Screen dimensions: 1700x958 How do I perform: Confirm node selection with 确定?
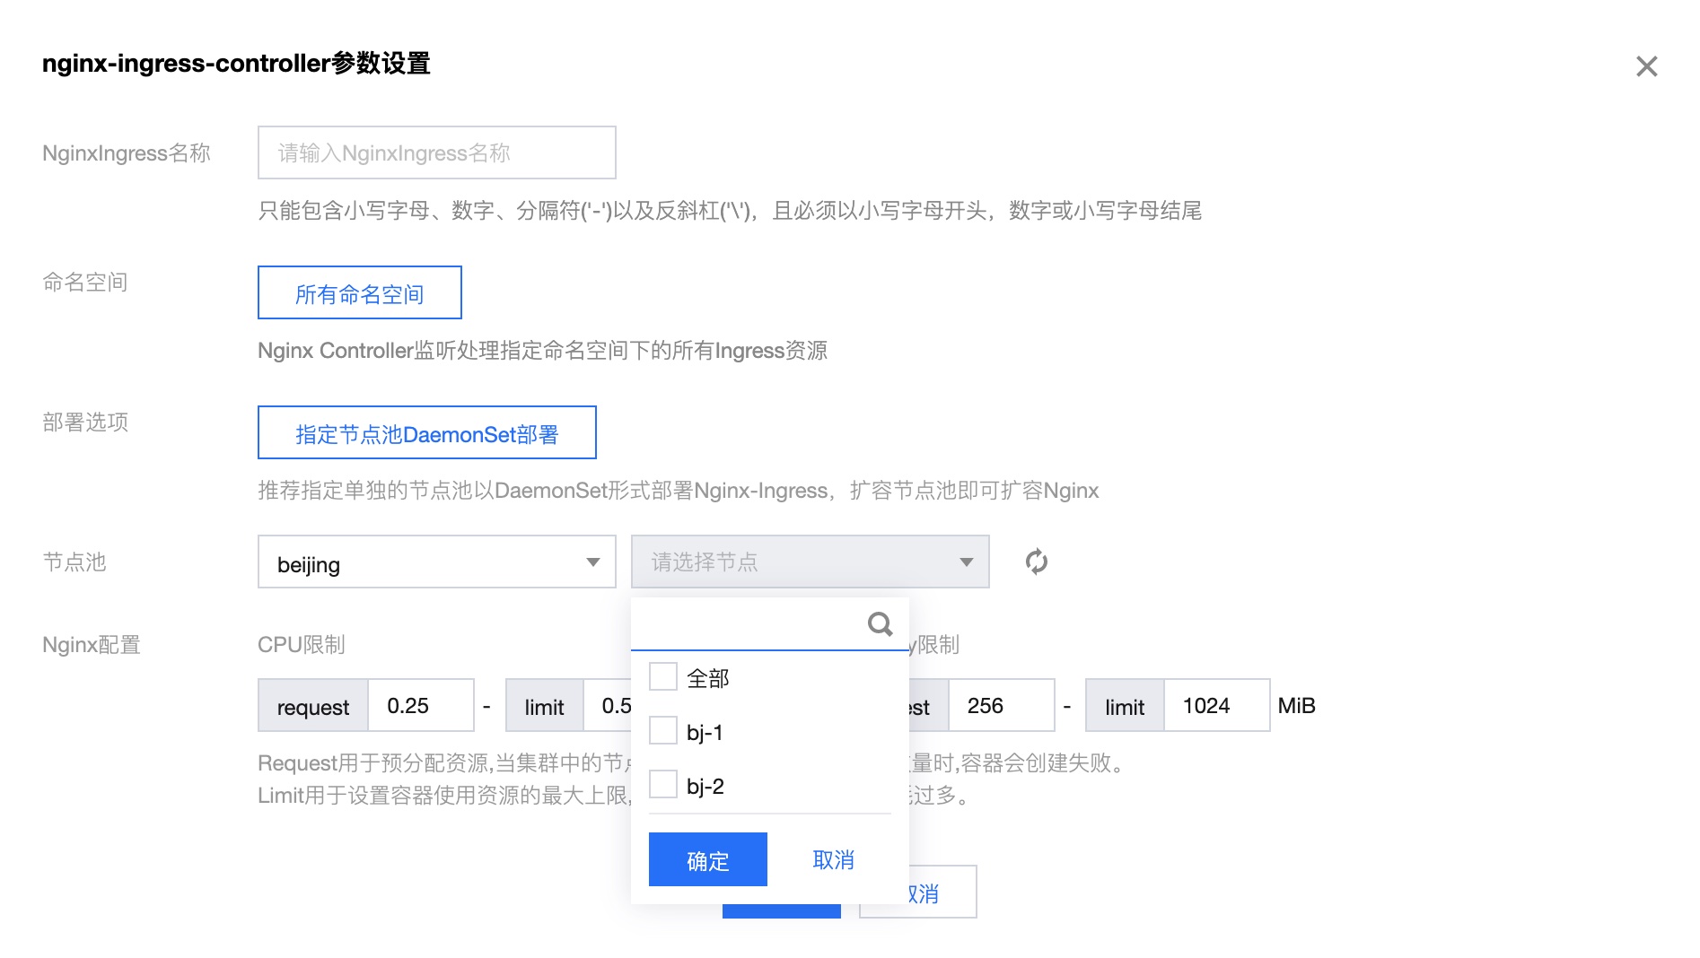coord(707,859)
